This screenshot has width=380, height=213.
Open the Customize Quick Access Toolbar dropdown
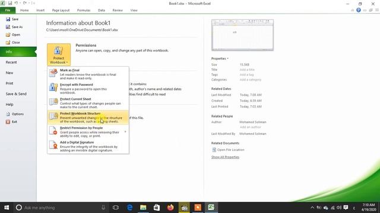coord(33,3)
